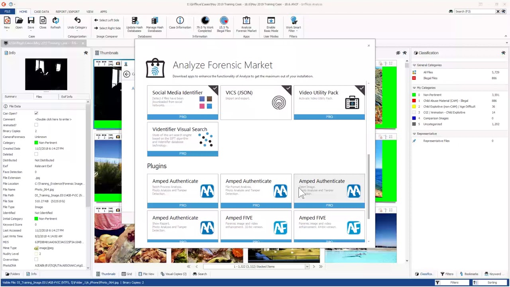The image size is (510, 287).
Task: Open the stacked items page dropdown
Action: 307,266
